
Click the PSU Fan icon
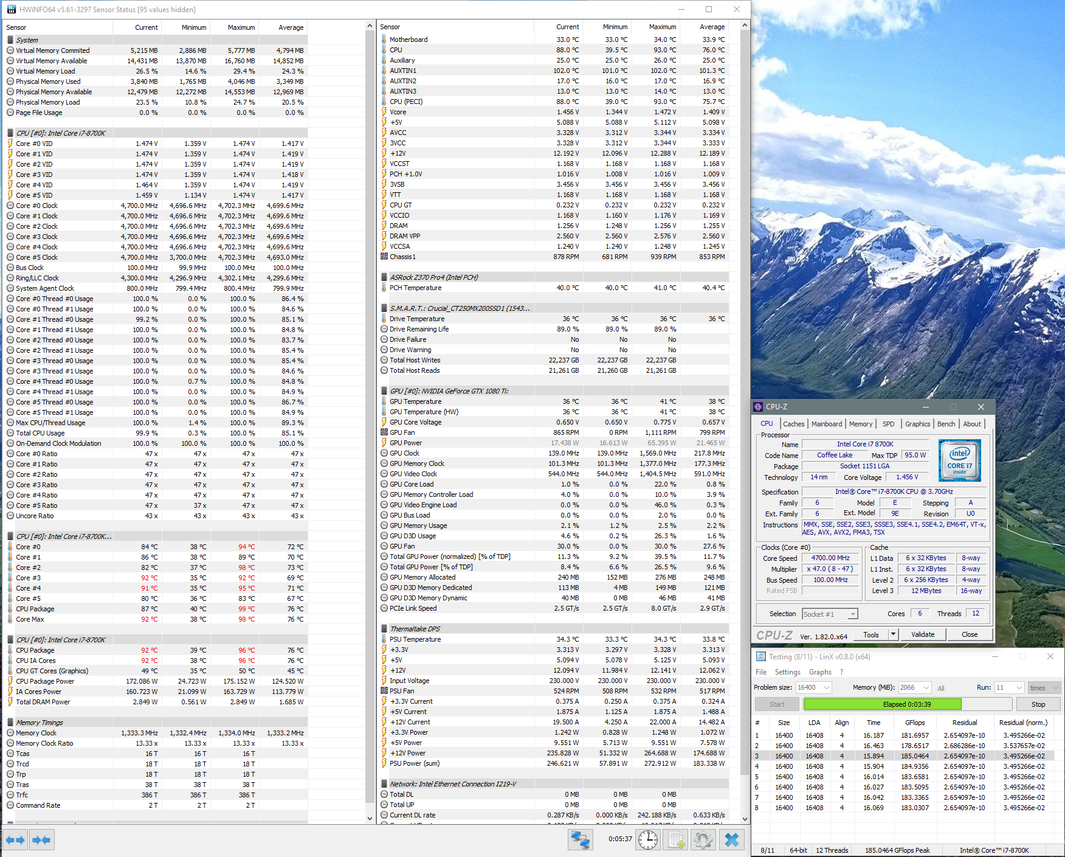pos(384,691)
